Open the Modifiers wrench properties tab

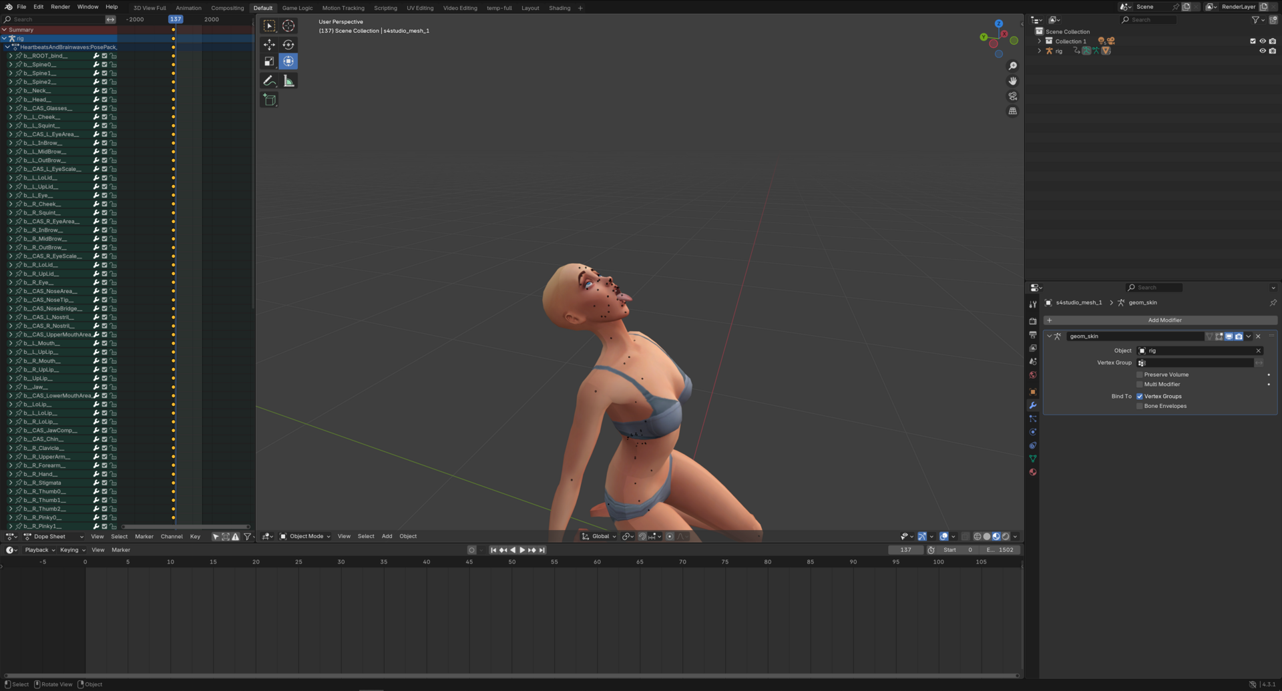(1033, 405)
